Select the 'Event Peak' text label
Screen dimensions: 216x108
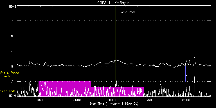(x=127, y=12)
